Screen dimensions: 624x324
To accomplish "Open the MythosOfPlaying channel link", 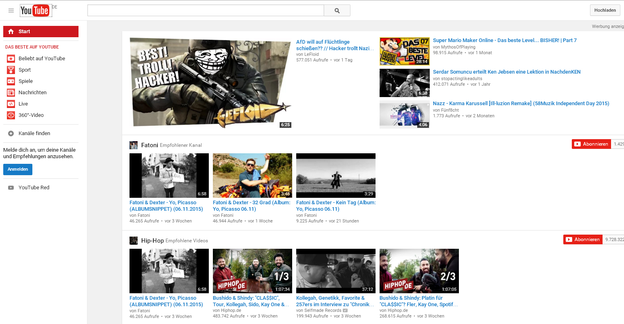I will [458, 47].
